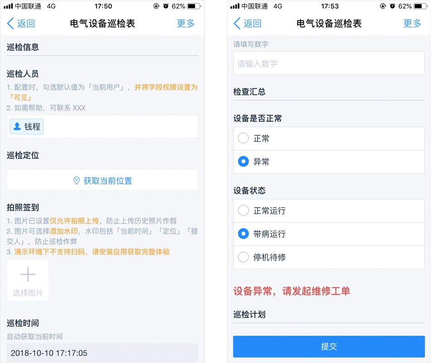Tap the 巡检时间 date time field
This screenshot has width=431, height=363.
[x=102, y=353]
